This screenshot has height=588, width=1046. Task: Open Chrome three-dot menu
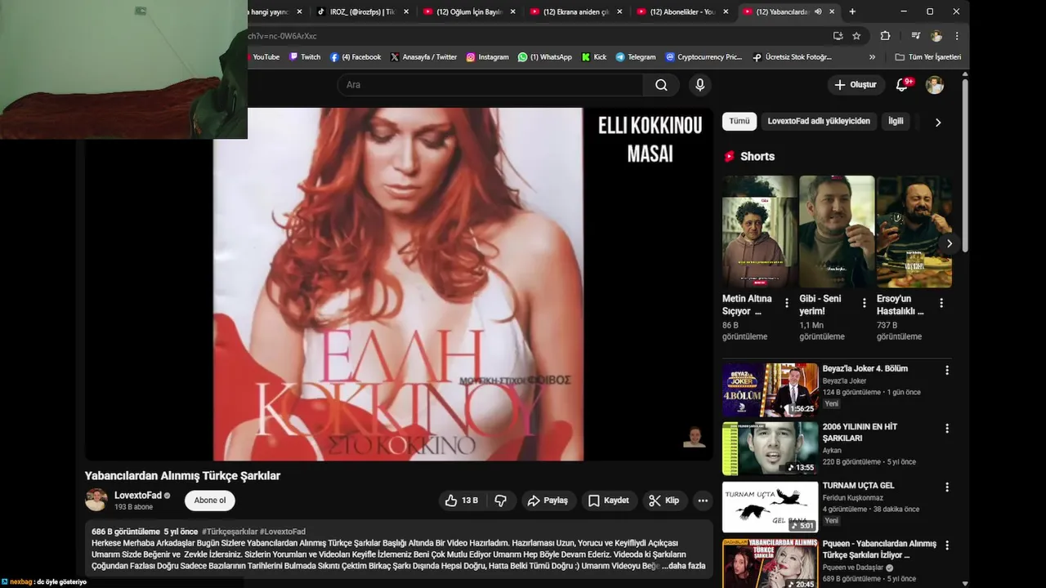pyautogui.click(x=957, y=36)
